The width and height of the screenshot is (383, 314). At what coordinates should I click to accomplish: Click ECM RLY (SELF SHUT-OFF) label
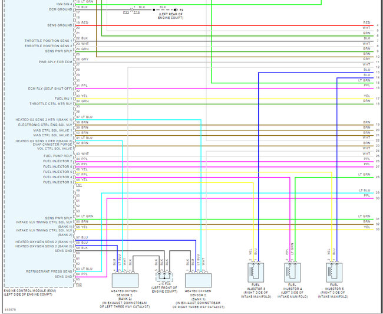[50, 89]
